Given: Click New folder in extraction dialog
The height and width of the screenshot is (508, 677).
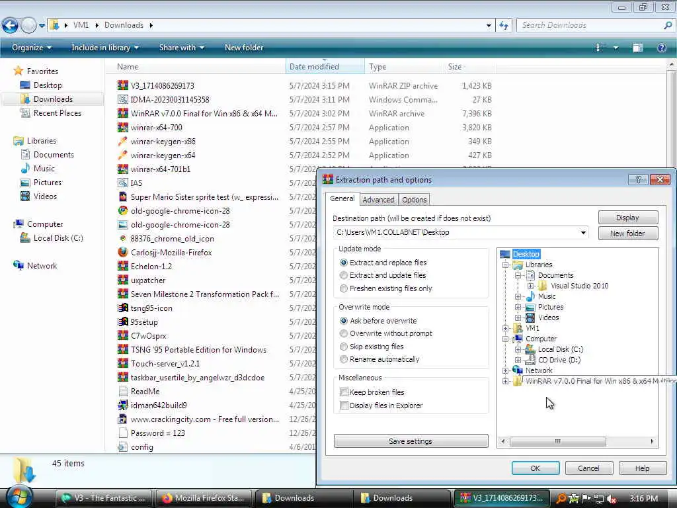Looking at the screenshot, I should (x=628, y=233).
